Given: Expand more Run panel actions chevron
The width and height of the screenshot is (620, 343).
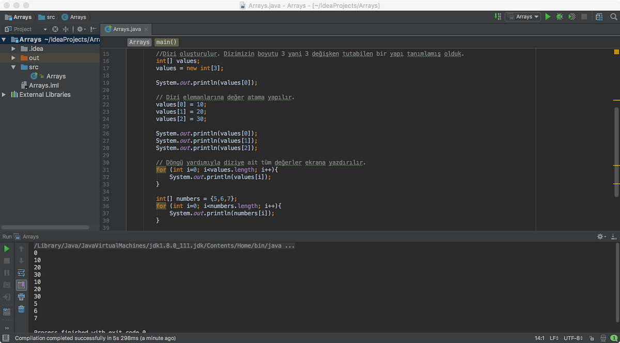Looking at the screenshot, I should tap(7, 328).
